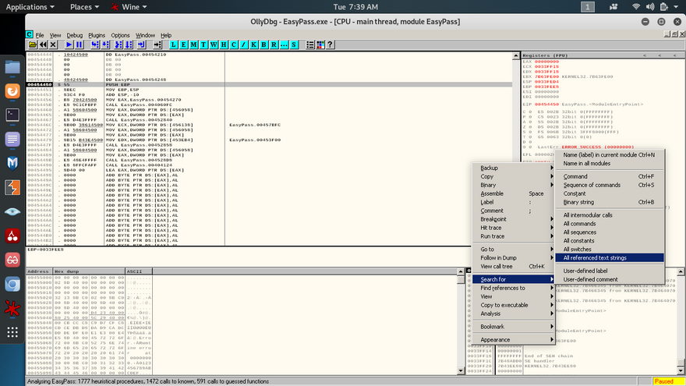Show Windows list via W button

(214, 44)
